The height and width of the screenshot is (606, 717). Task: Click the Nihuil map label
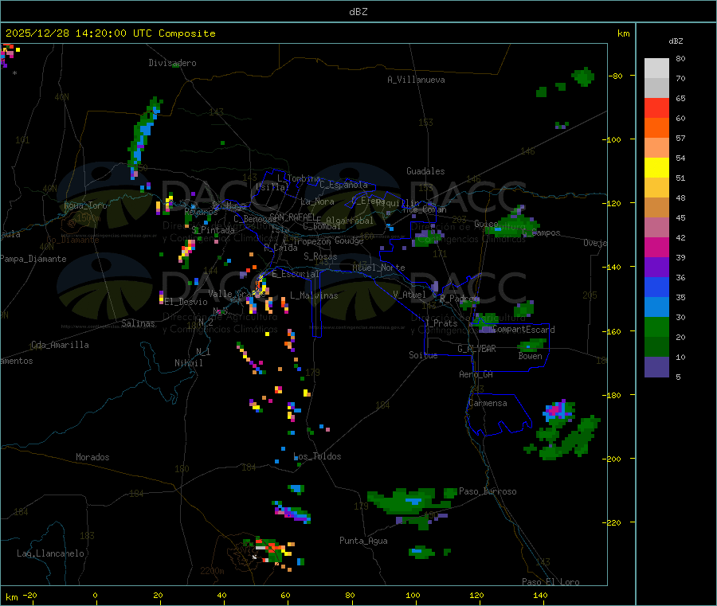point(189,363)
